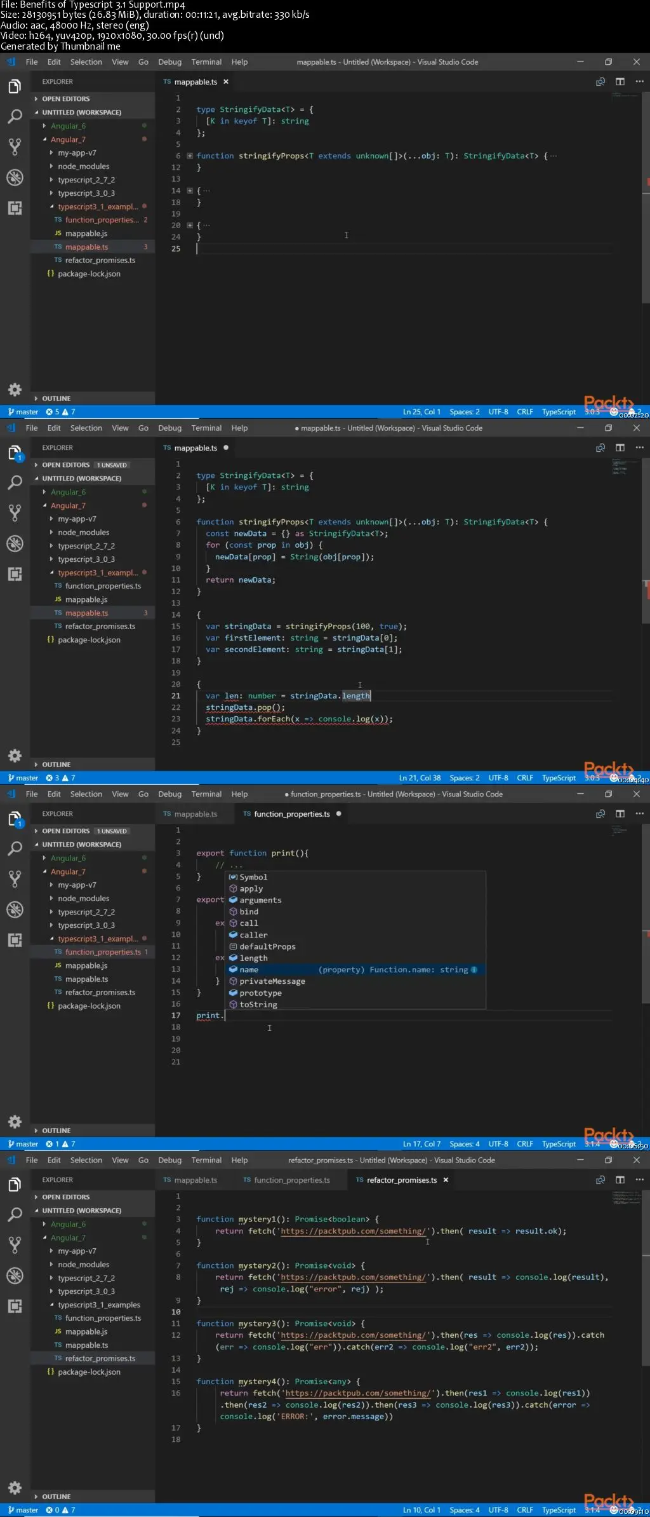Choose 'prototype' from autocomplete suggestions
650x1517 pixels.
pyautogui.click(x=356, y=993)
